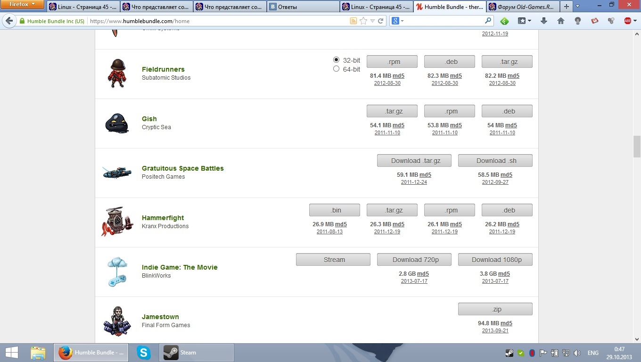641x362 pixels.
Task: Click the lightbulb extension icon
Action: 578,21
